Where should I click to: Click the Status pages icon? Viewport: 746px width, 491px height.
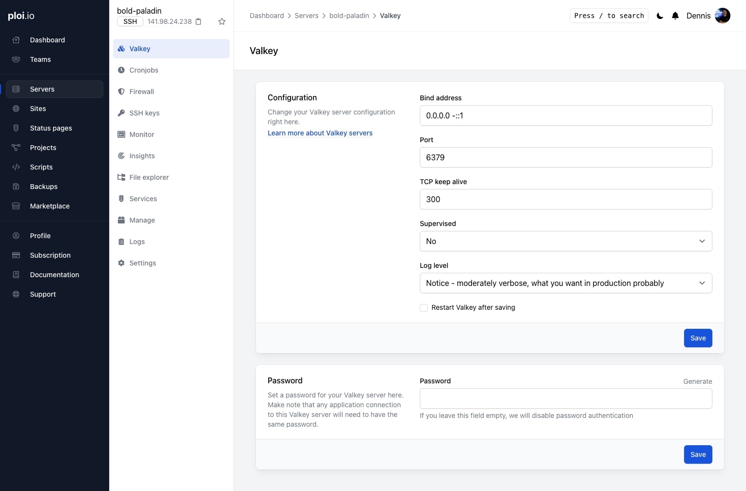(x=16, y=128)
